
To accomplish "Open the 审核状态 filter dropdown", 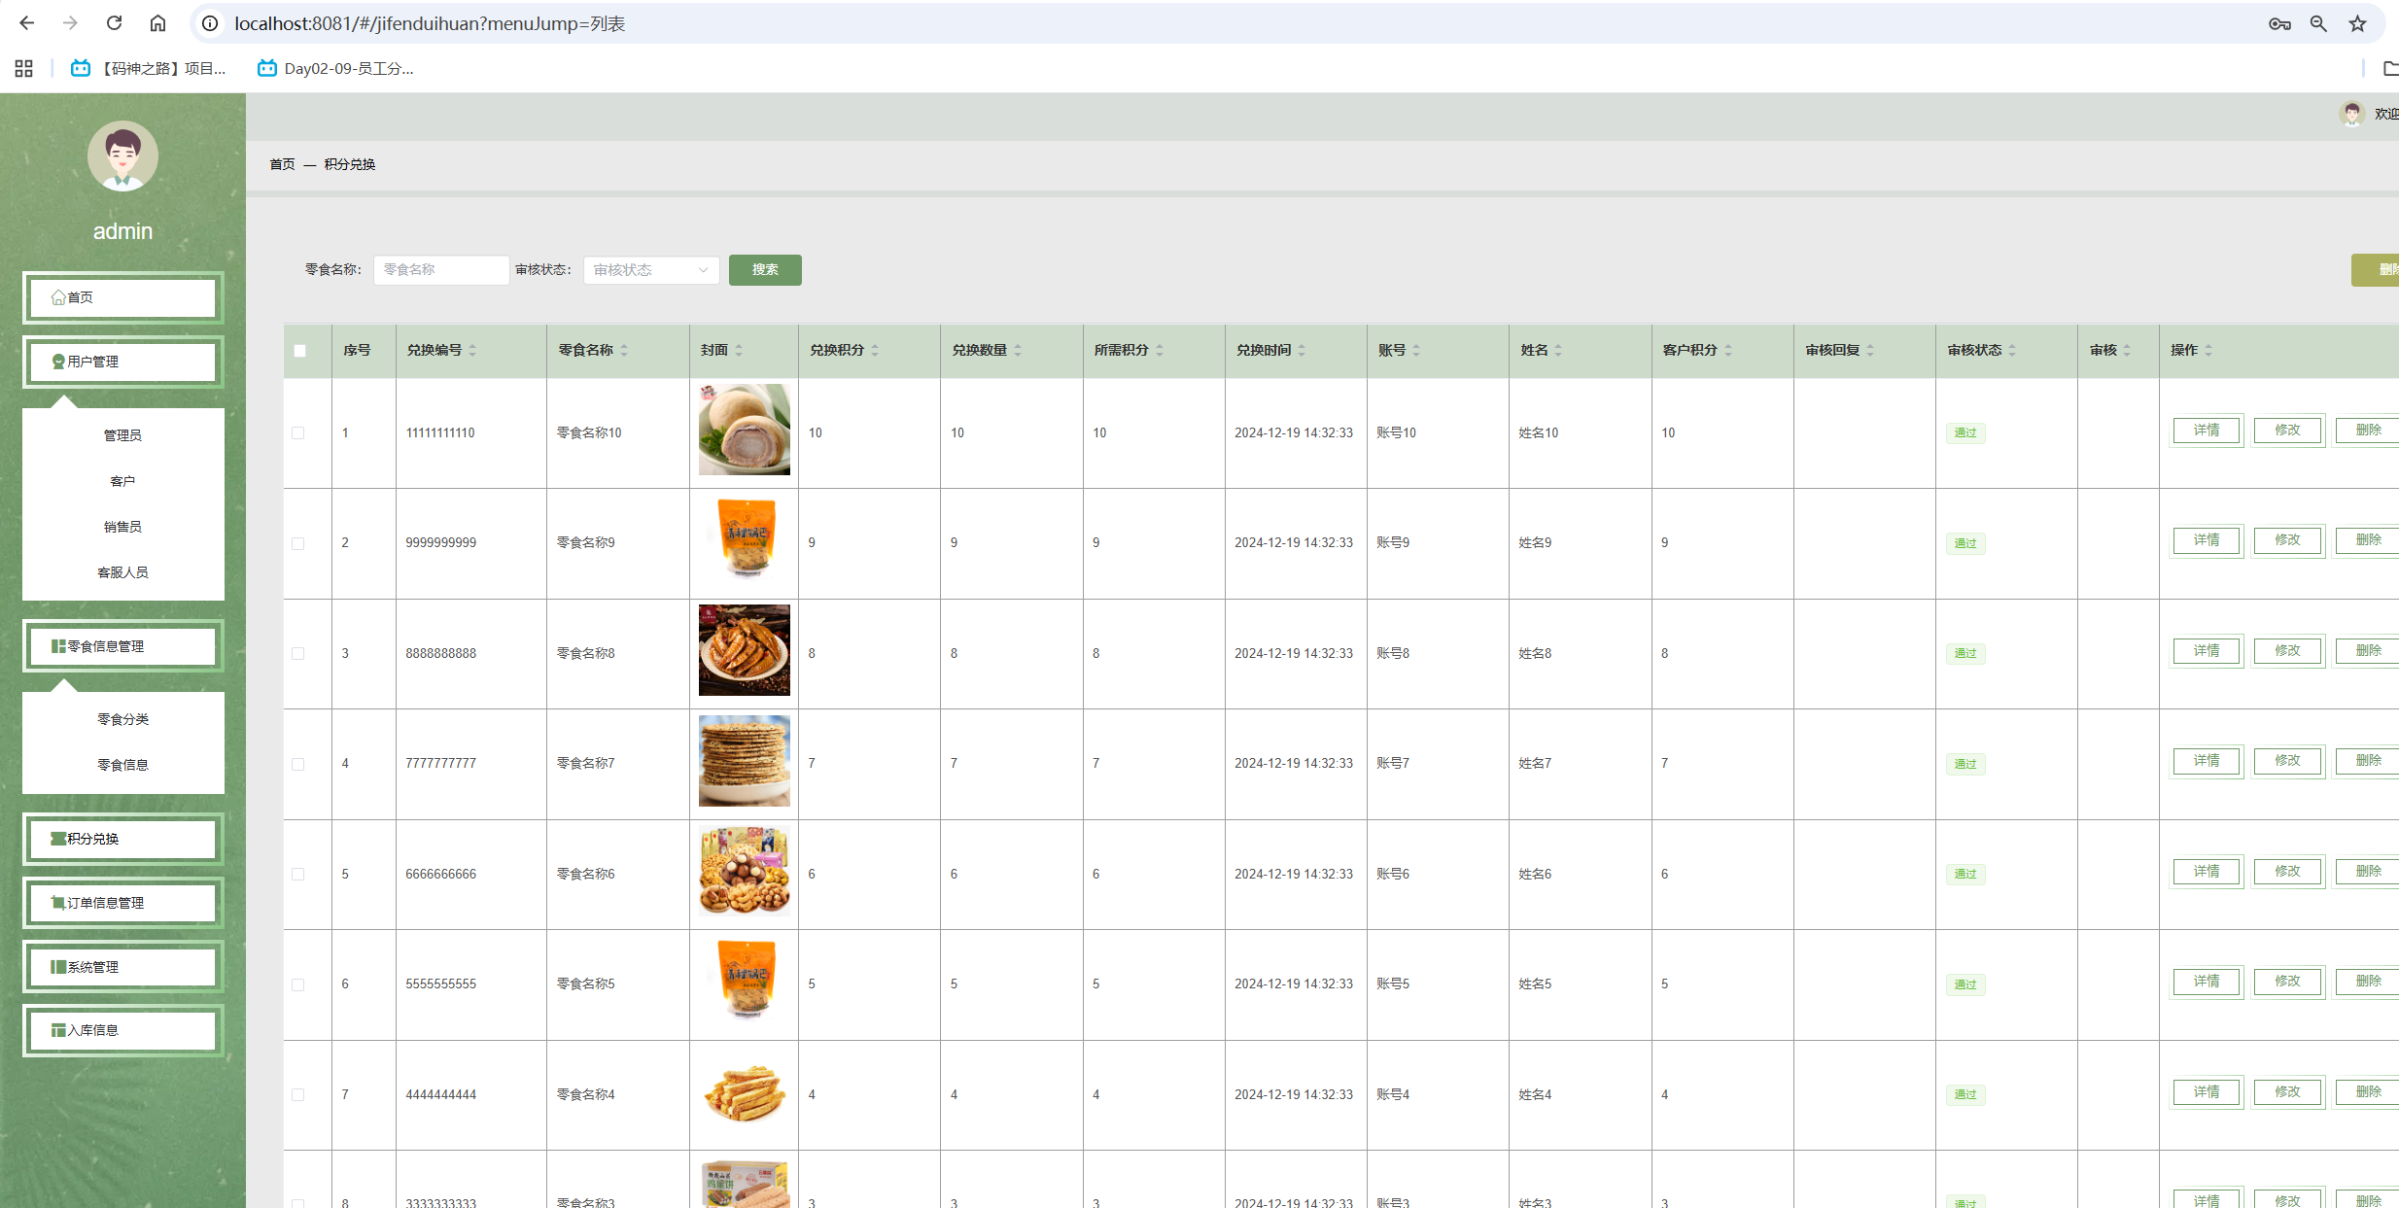I will point(650,269).
